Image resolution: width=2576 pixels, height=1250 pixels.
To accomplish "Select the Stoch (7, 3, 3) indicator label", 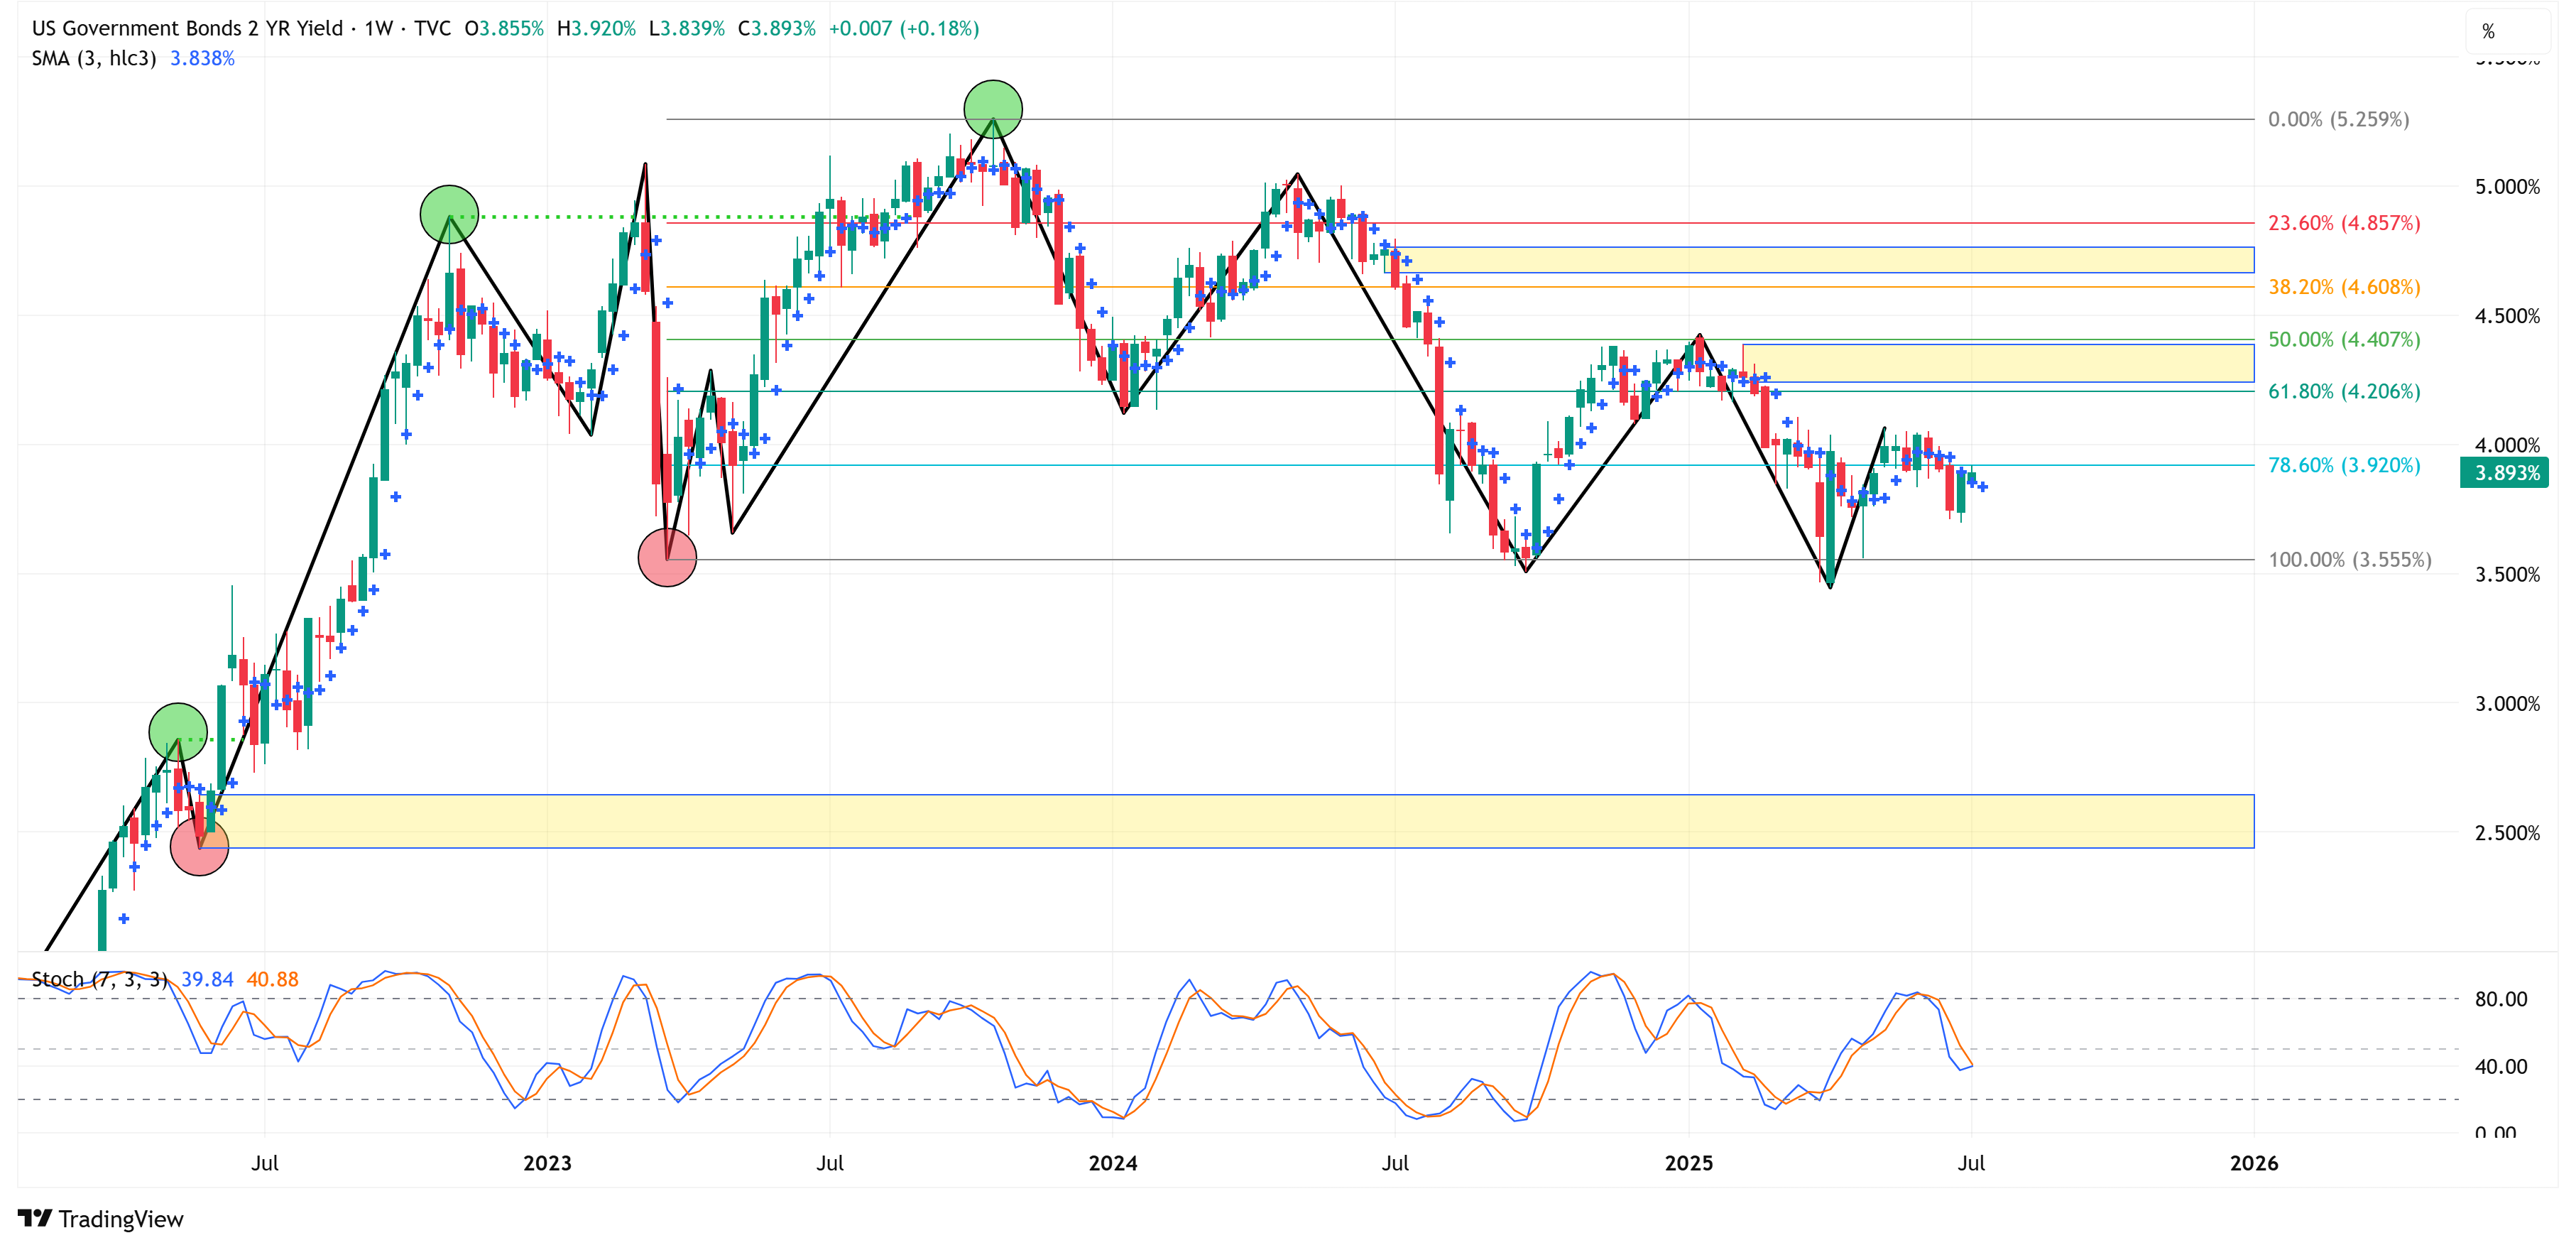I will (x=99, y=979).
